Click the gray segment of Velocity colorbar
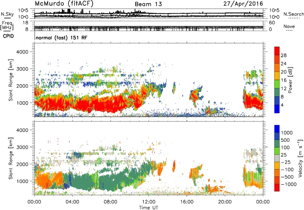 [277, 158]
